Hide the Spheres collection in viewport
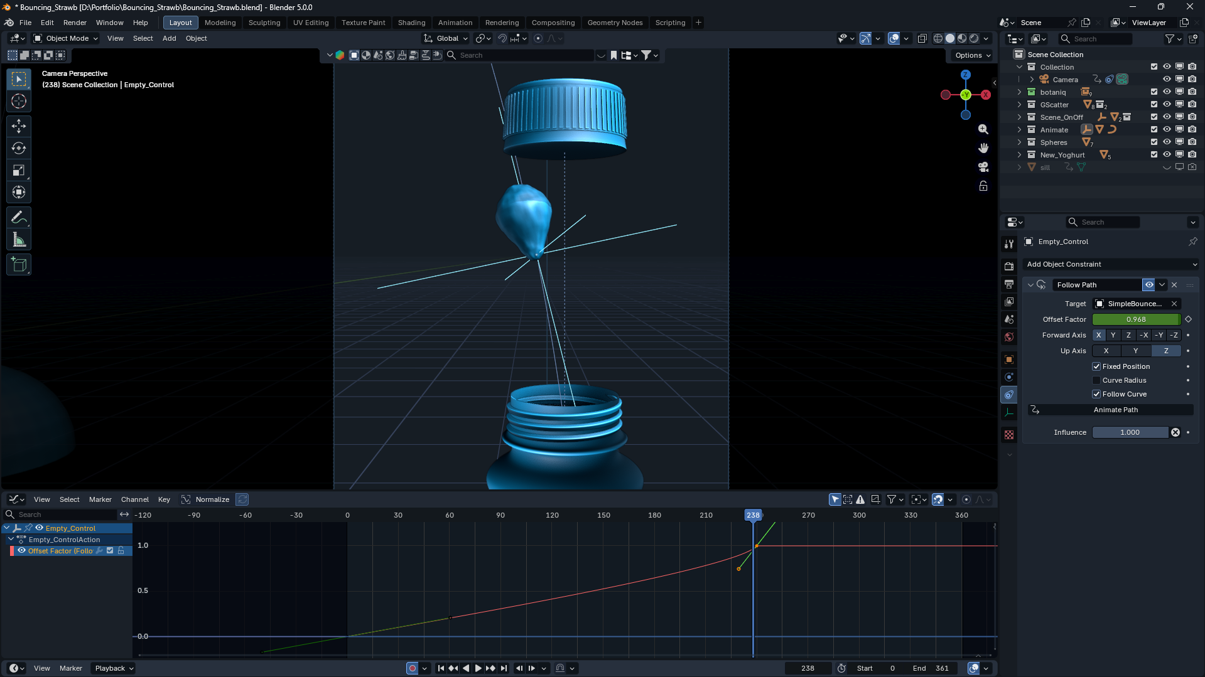1205x677 pixels. coord(1167,142)
